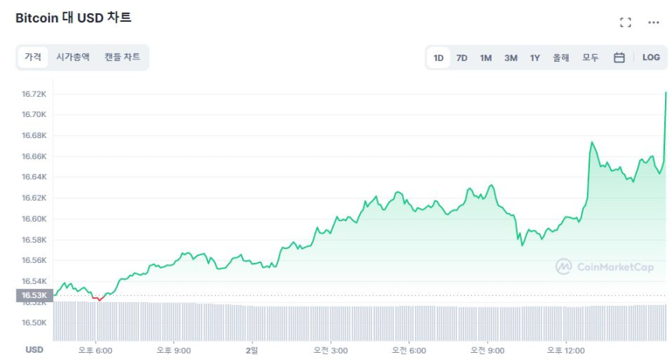672x359 pixels.
Task: Click the CoinMarketCap watermark logo
Action: [x=604, y=267]
